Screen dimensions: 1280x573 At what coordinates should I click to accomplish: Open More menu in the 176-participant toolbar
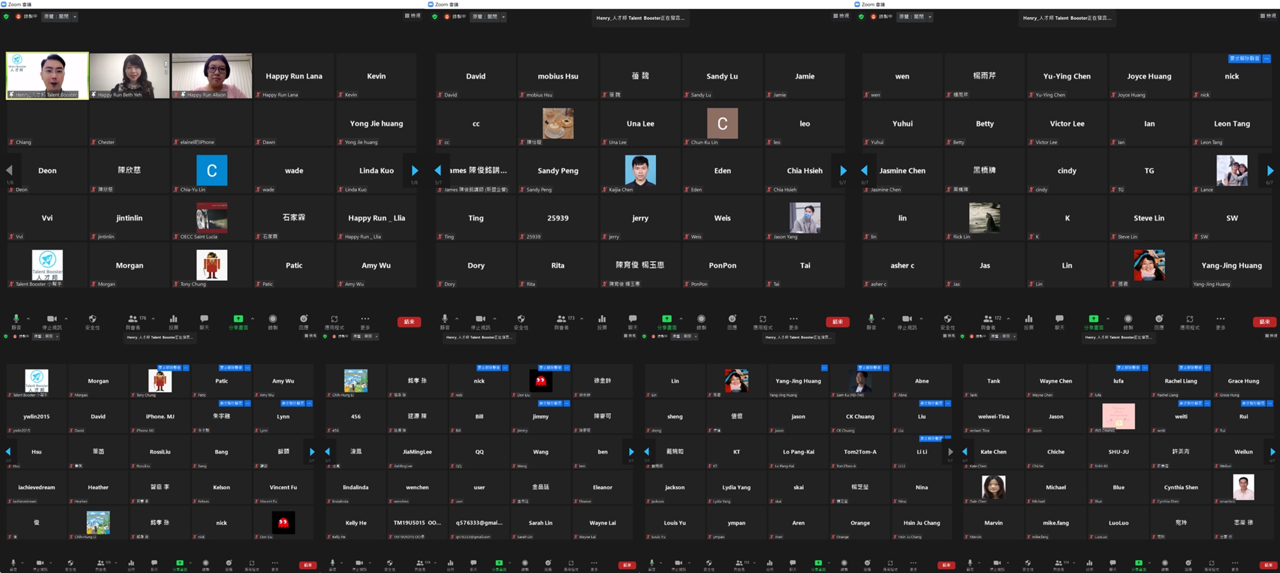click(365, 319)
